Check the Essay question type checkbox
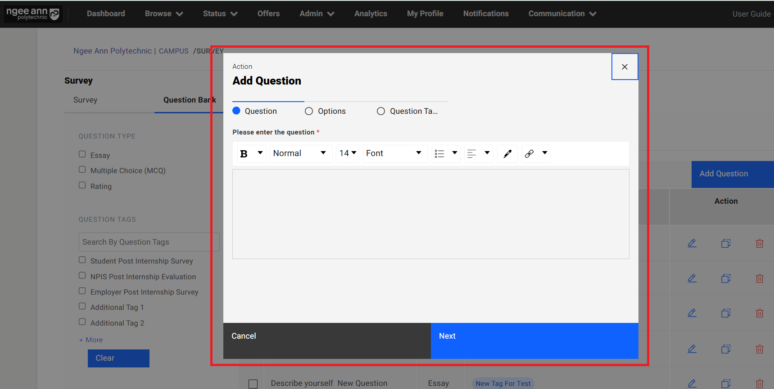774x389 pixels. [82, 154]
